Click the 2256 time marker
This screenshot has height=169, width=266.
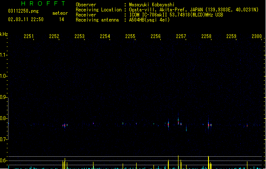point(156,36)
